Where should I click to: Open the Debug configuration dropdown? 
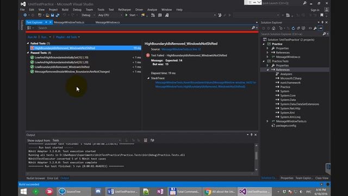(88, 15)
